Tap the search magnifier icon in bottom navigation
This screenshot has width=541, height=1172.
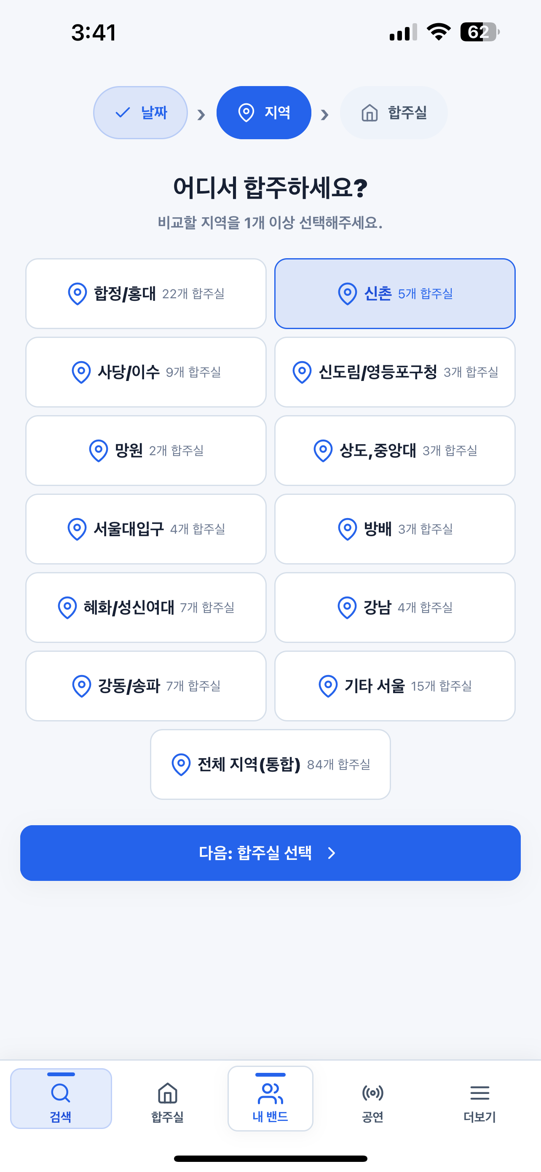61,1092
